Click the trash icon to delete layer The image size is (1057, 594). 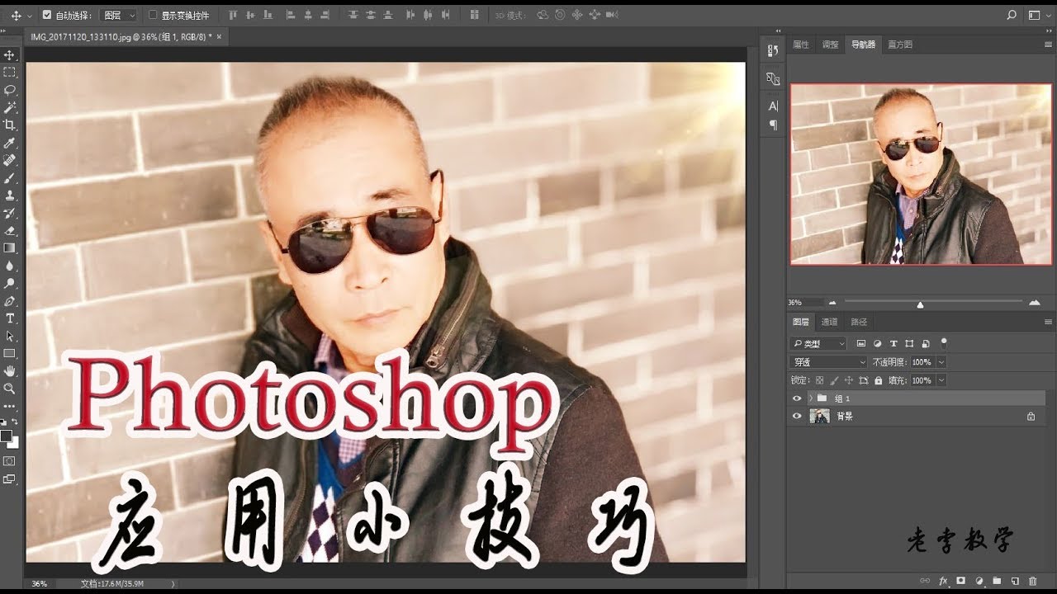coord(1034,581)
